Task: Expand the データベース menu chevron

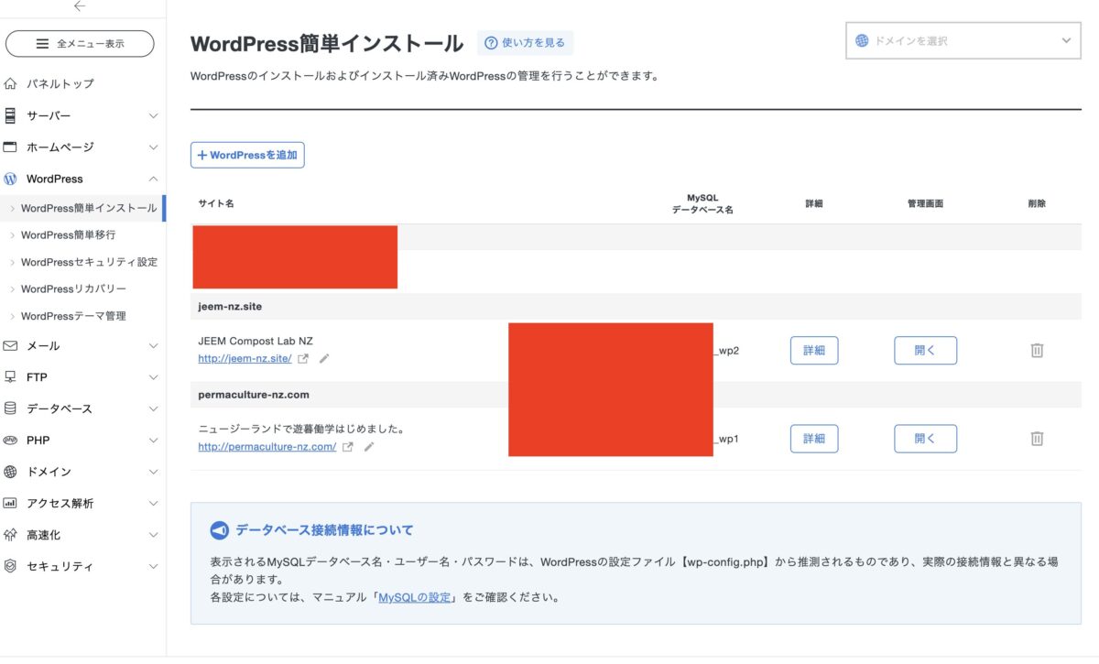Action: (x=153, y=408)
